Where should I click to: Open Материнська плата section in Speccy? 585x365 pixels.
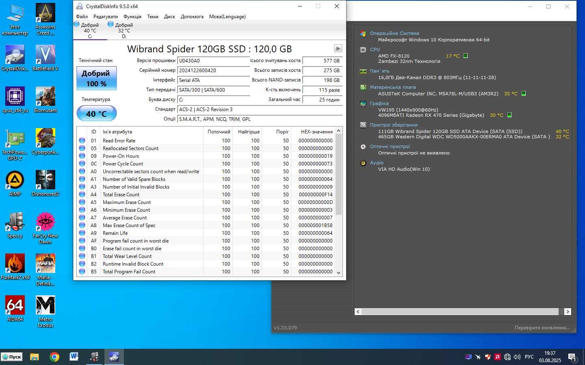click(393, 87)
